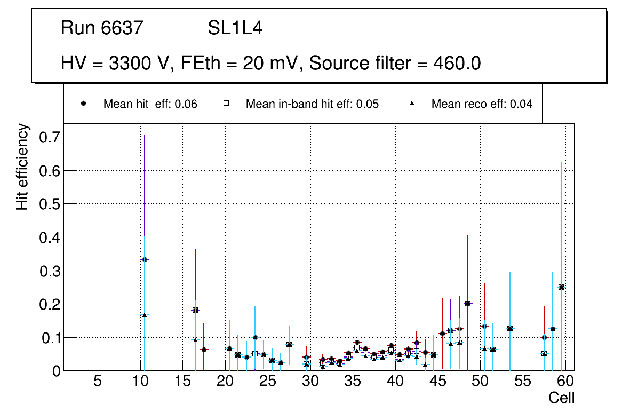The width and height of the screenshot is (638, 412).
Task: Click the data marker near 0.06 at cell 17
Action: [204, 350]
